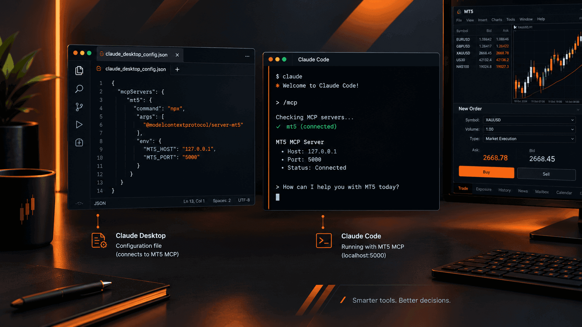Open the Charts menu in MT5
Image resolution: width=582 pixels, height=327 pixels.
click(497, 20)
